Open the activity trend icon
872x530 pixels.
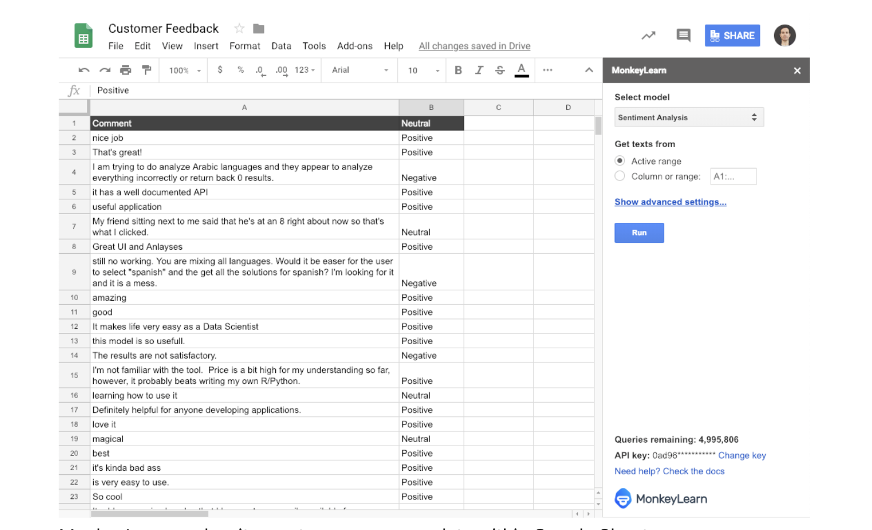[648, 36]
